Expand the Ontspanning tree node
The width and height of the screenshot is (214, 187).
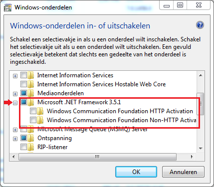15,139
